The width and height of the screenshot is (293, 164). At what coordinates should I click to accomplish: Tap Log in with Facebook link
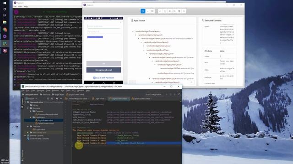[103, 78]
